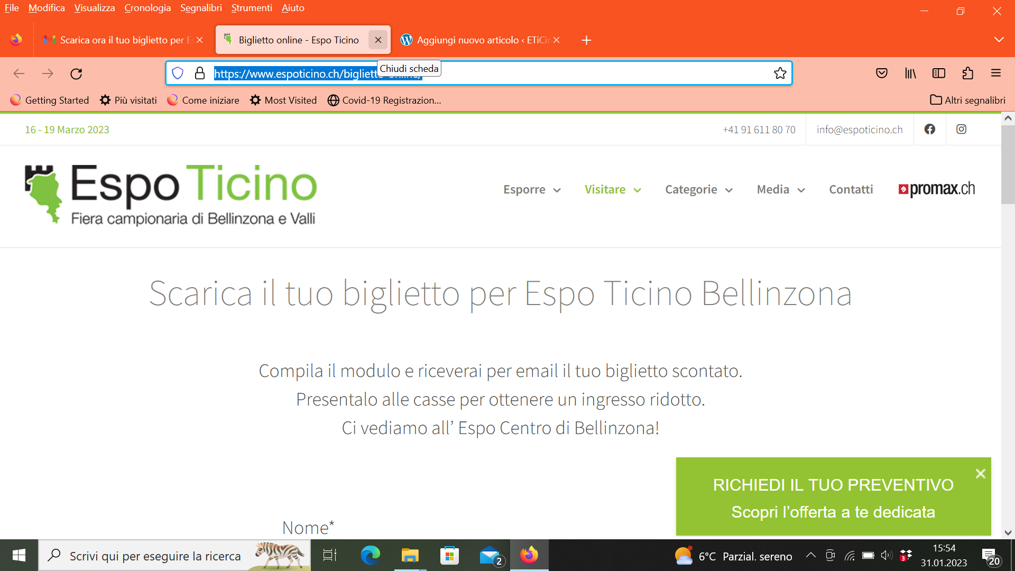Go forward one page

click(x=48, y=73)
